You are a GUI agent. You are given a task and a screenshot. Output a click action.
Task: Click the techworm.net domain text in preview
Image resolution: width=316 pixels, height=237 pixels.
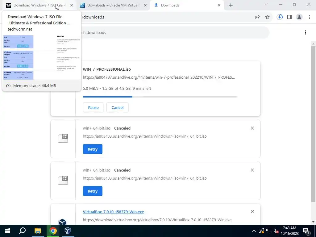point(20,29)
